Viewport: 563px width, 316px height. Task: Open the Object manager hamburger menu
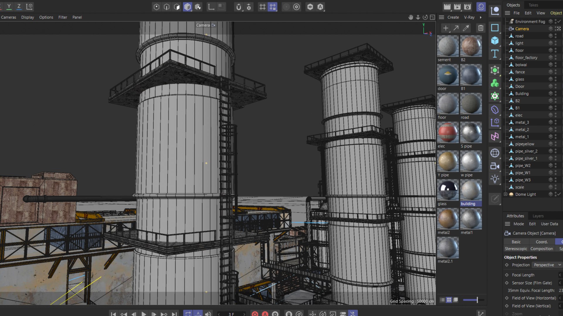tap(507, 13)
